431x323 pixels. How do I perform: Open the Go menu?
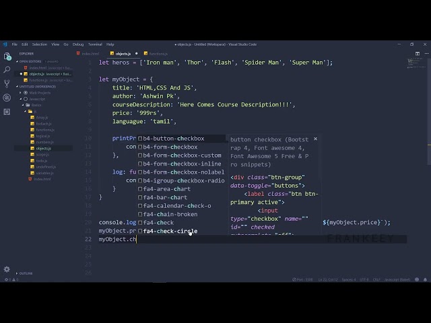66,44
